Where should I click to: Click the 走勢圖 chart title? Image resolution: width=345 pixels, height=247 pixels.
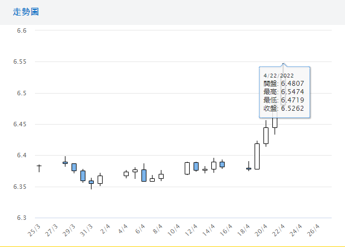coord(26,12)
